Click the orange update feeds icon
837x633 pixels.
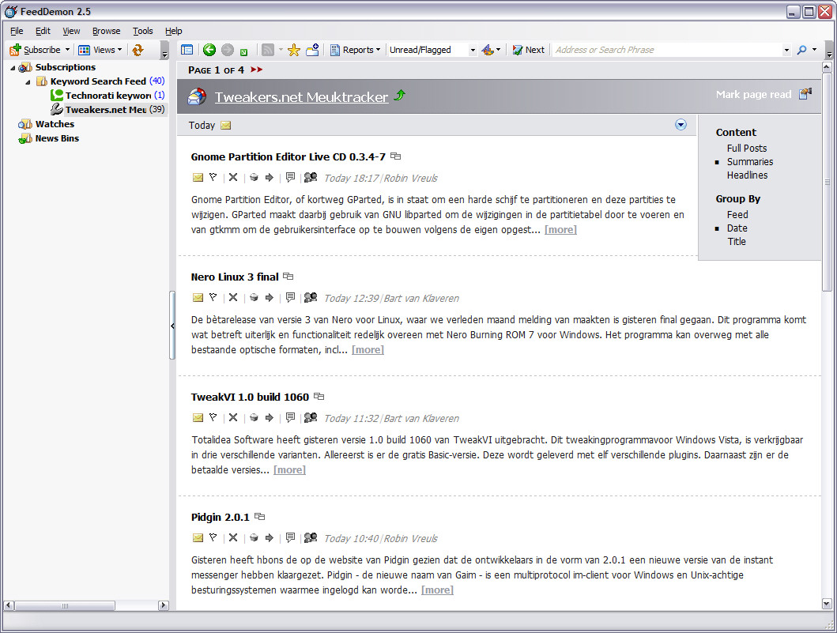point(138,50)
